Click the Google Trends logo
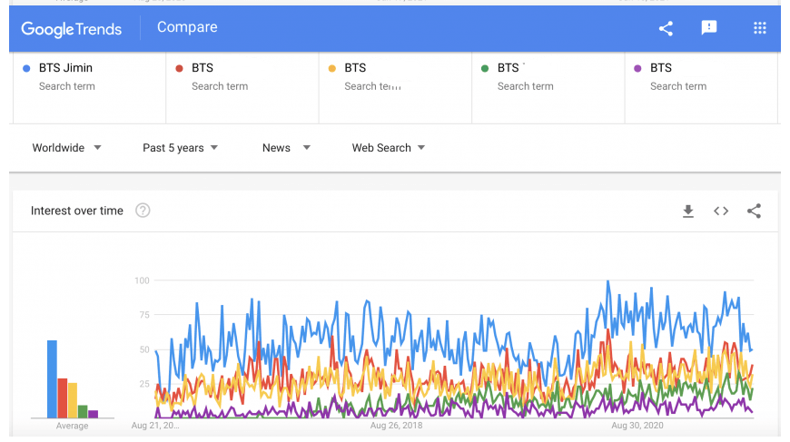 pyautogui.click(x=71, y=29)
